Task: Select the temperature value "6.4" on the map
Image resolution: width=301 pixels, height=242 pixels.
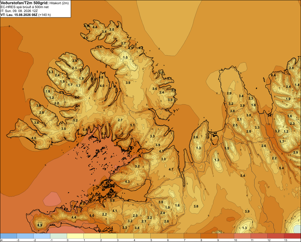Action: (x=273, y=75)
